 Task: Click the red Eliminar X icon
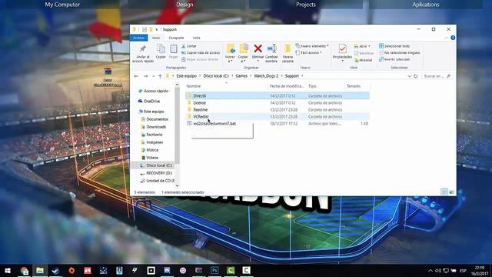258,48
